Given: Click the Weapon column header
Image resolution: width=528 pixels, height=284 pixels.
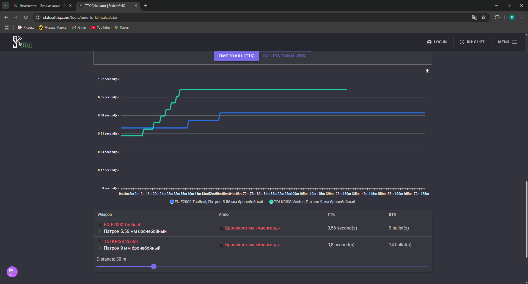Looking at the screenshot, I should tap(105, 214).
